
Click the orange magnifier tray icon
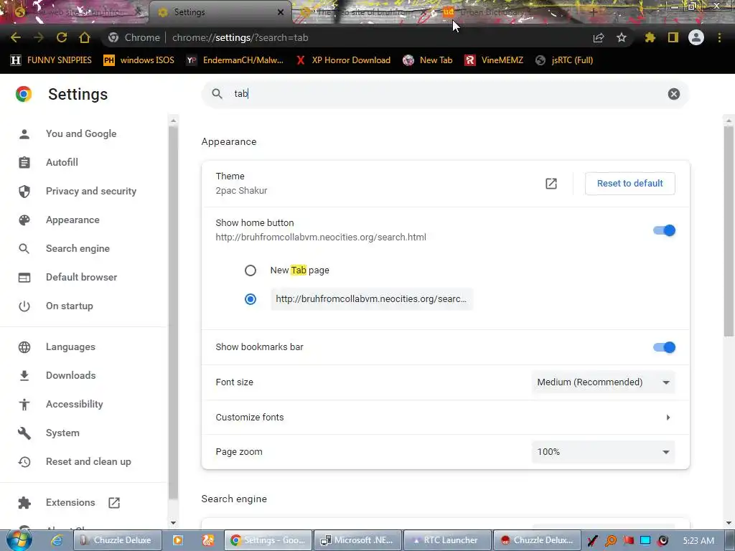(611, 541)
